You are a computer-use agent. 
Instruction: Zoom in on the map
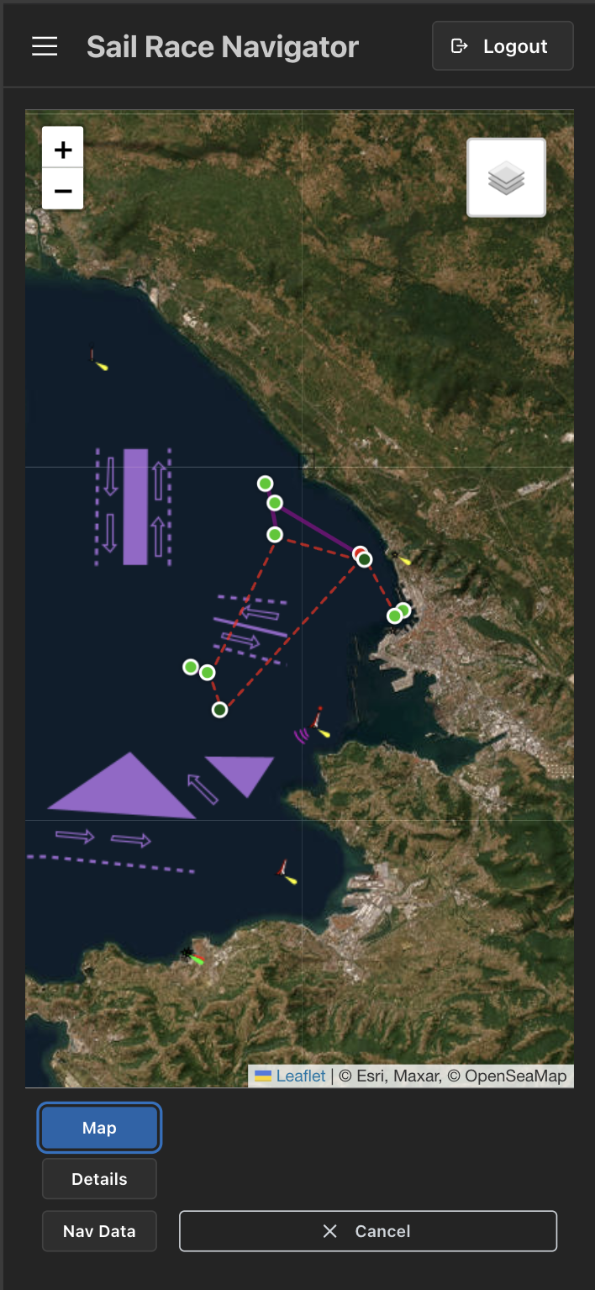[63, 148]
